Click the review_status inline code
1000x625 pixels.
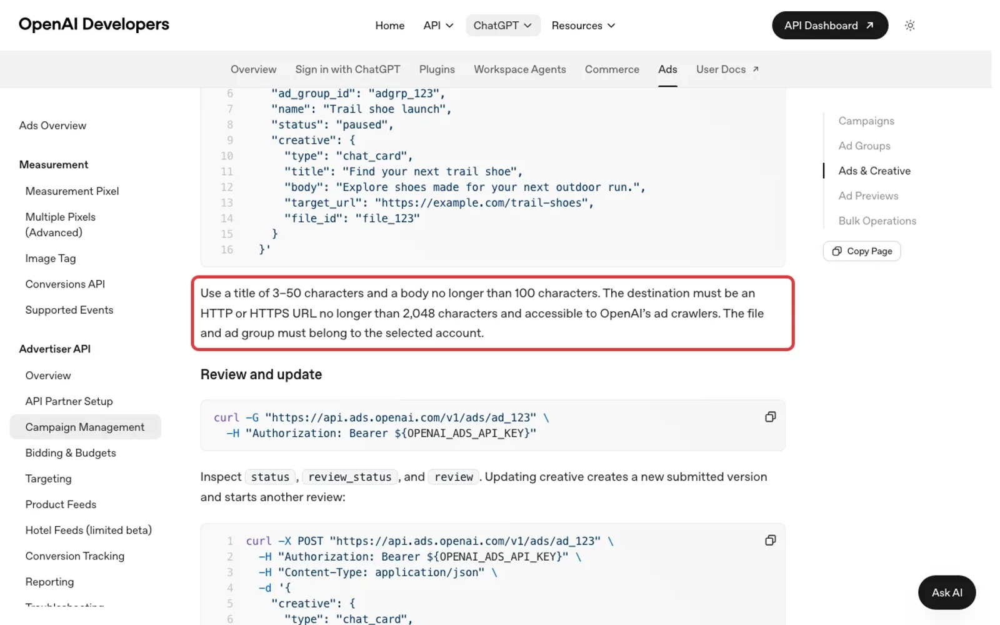point(350,477)
